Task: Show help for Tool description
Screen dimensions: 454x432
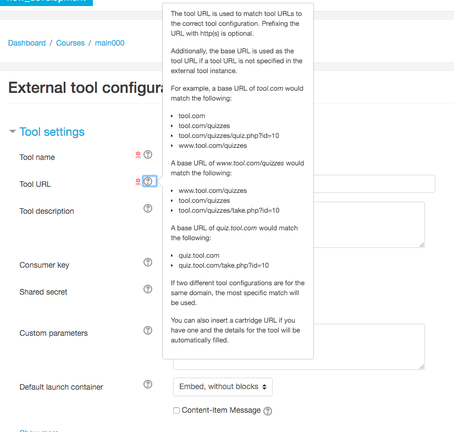Action: pos(148,208)
